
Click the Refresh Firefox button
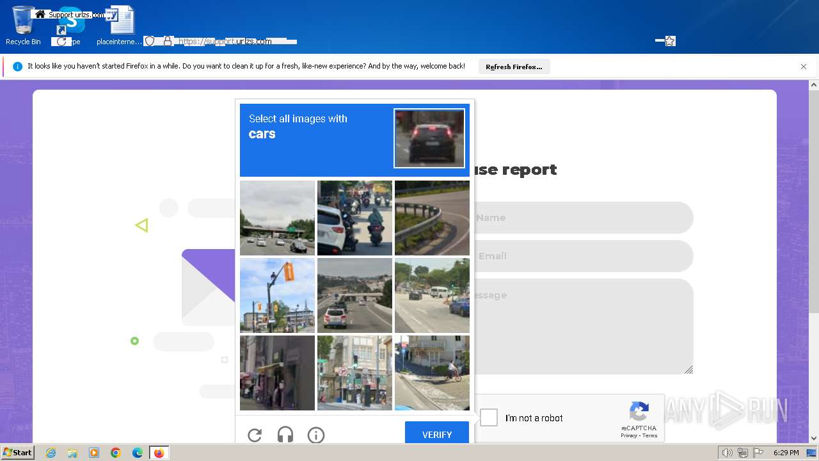tap(514, 67)
